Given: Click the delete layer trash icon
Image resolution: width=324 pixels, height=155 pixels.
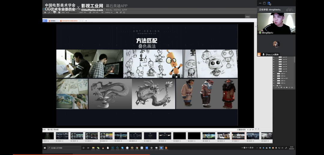Looking at the screenshot, I should [292, 88].
